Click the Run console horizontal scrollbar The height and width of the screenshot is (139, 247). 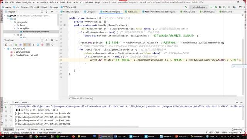(76, 127)
